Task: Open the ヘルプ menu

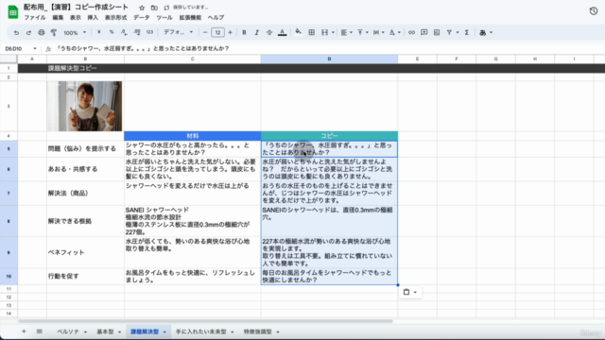Action: tap(216, 18)
